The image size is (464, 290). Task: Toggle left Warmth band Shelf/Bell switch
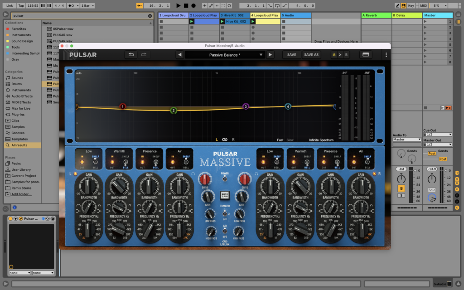pyautogui.click(x=126, y=162)
